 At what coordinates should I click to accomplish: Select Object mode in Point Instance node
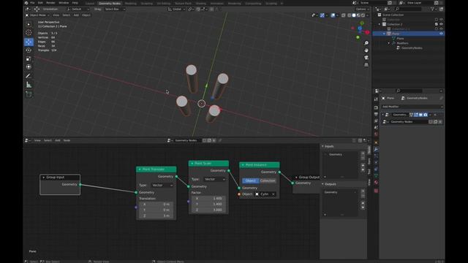pos(250,180)
